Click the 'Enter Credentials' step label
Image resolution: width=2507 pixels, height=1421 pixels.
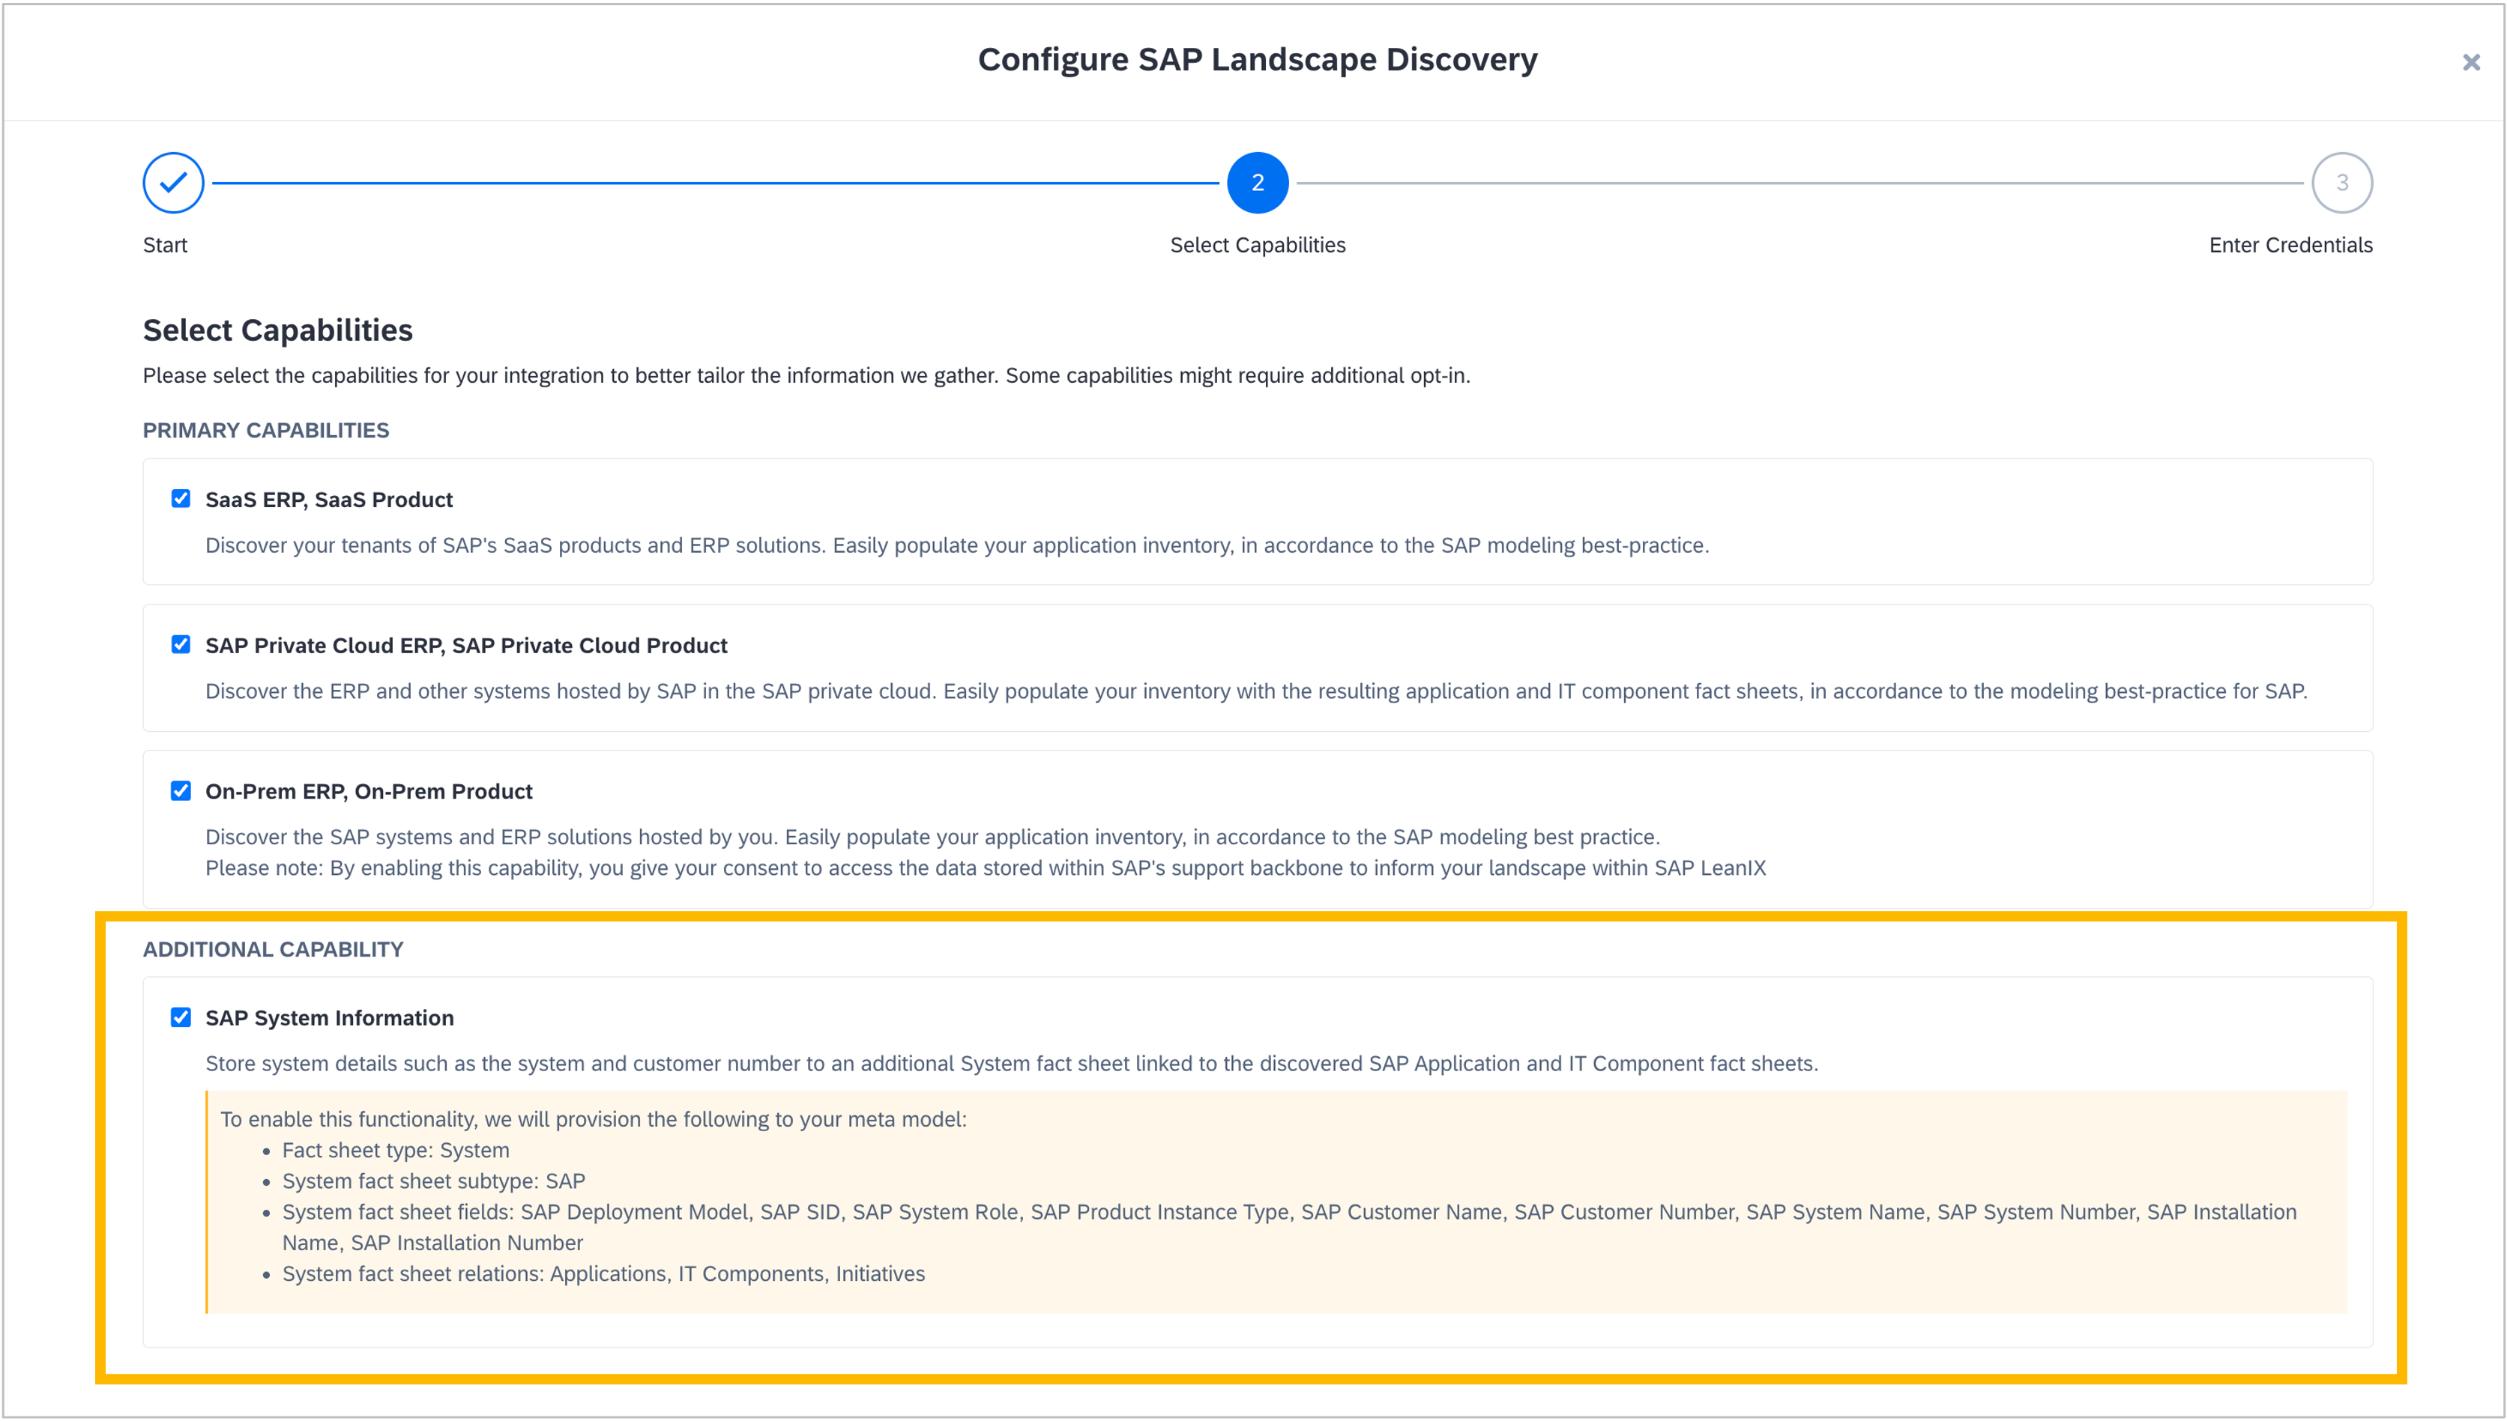click(x=2290, y=245)
